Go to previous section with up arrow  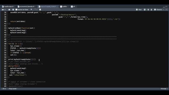pos(148,10)
